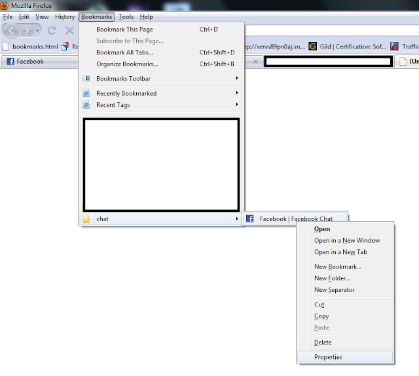Go back with the Back arrow button

click(11, 31)
